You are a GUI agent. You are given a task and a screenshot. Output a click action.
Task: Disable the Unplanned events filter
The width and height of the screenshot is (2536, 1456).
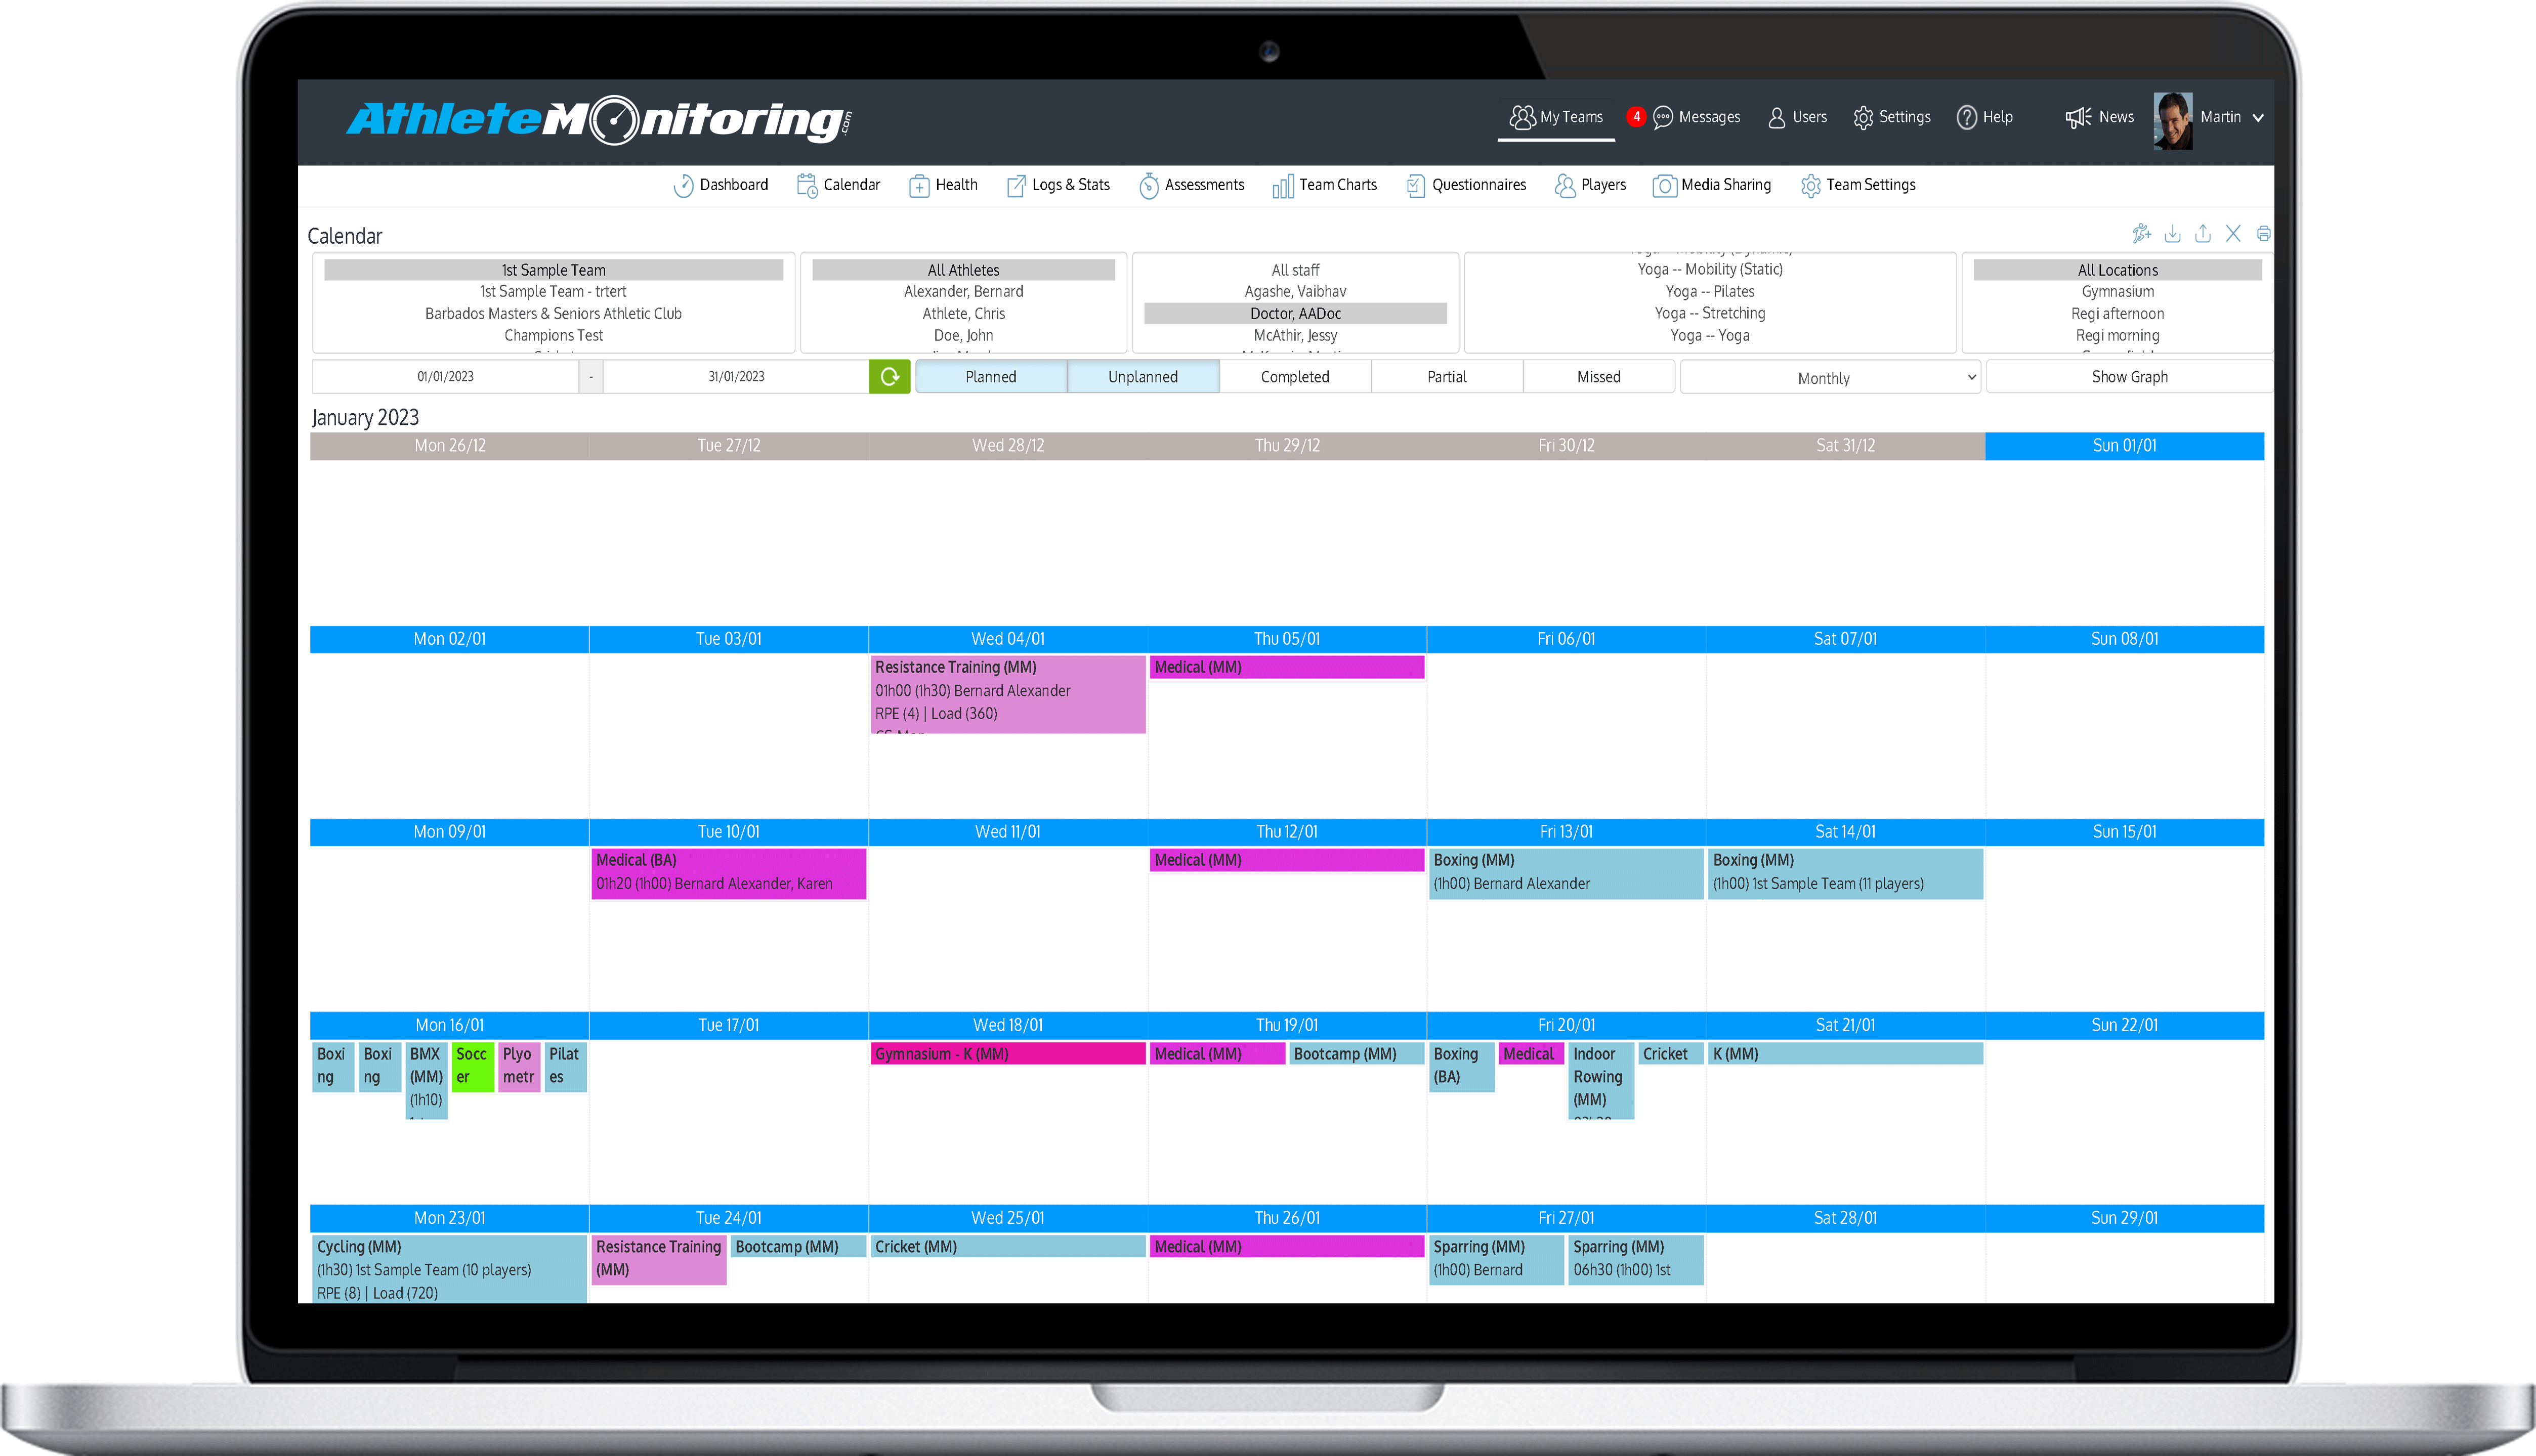[1143, 376]
